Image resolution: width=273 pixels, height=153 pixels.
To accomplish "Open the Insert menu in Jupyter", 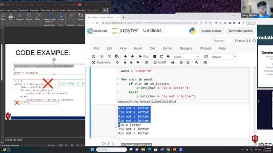I will coord(138,48).
